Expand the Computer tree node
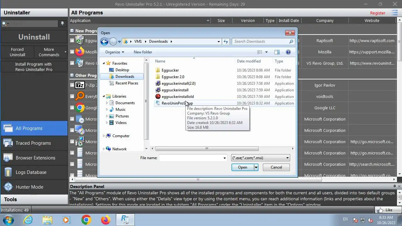This screenshot has height=226, width=402. pos(104,136)
